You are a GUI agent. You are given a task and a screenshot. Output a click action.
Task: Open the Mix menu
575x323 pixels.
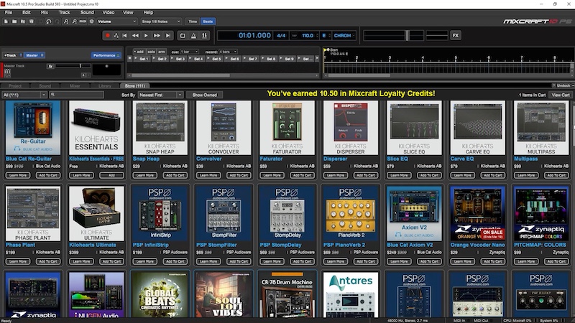pos(45,12)
